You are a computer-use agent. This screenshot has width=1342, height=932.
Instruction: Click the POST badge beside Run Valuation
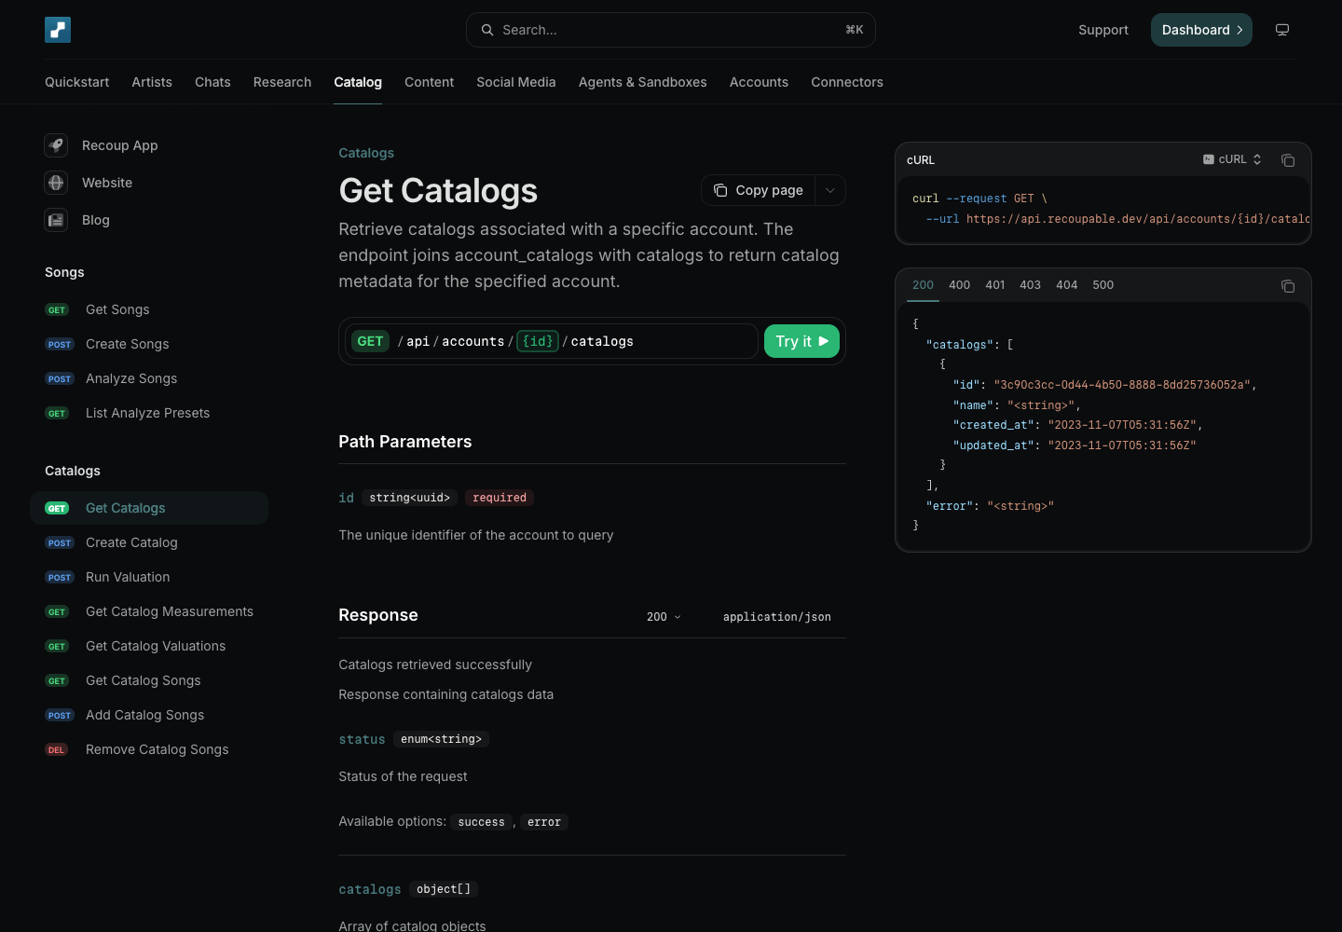60,578
